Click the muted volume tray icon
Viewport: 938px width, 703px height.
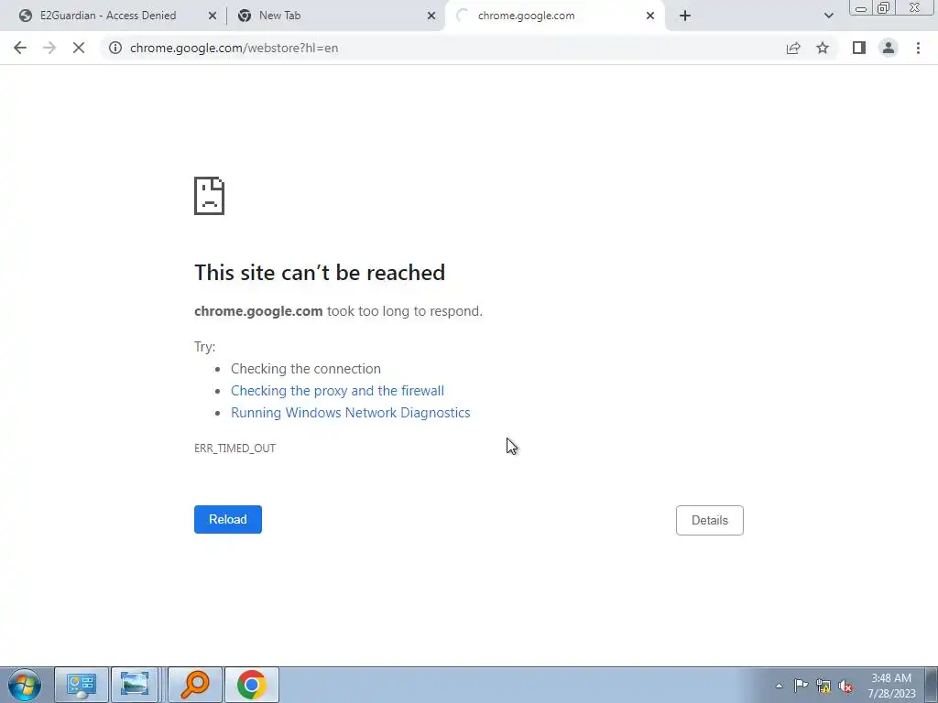click(x=845, y=686)
